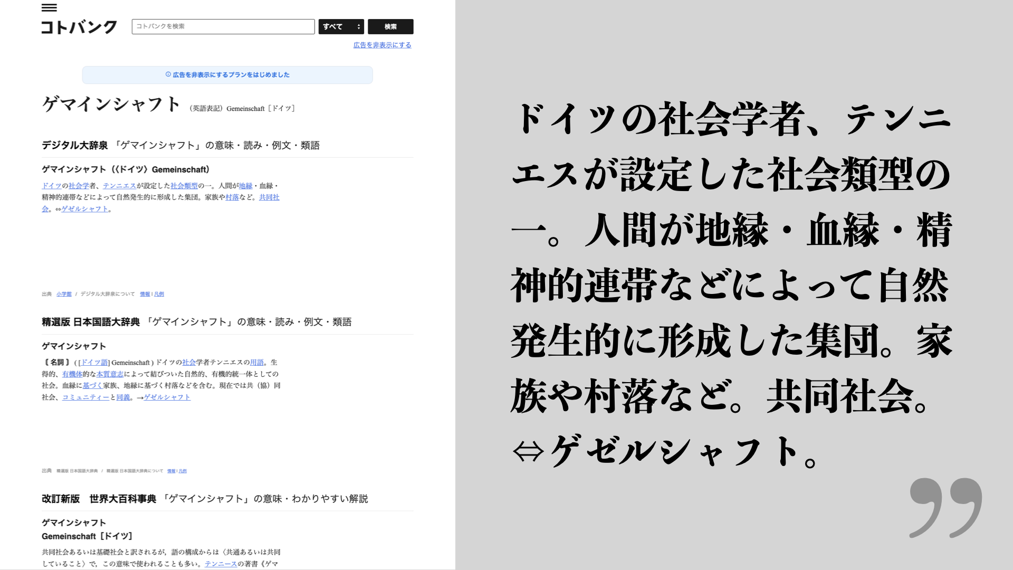Open the テンニエス link in first definition
Image resolution: width=1013 pixels, height=570 pixels.
click(x=119, y=186)
